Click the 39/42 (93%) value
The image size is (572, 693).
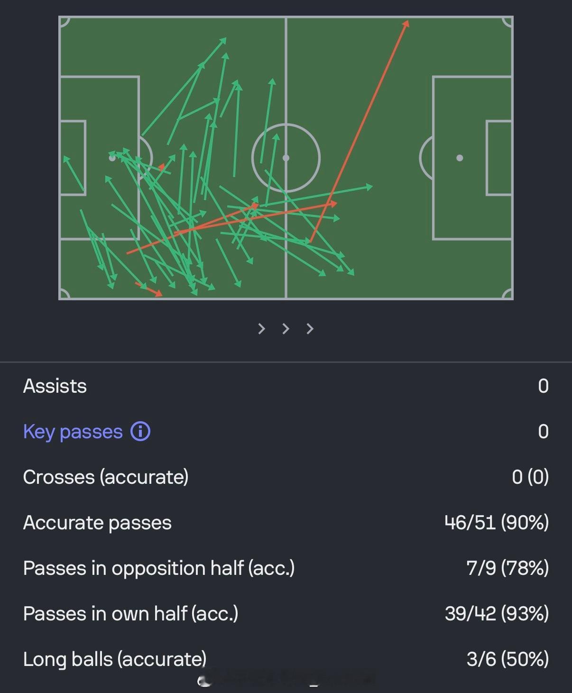coord(497,614)
